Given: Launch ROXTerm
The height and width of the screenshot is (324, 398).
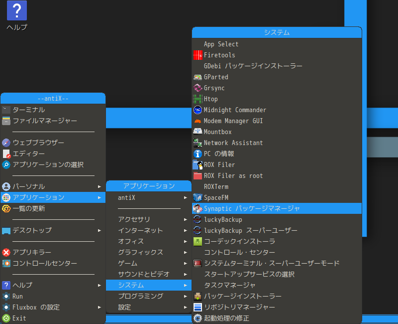Looking at the screenshot, I should pos(277,186).
